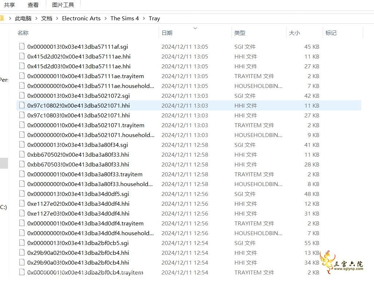Click TRAYITEM 文件 type in 0x00000001!0x00e413dba3a80f33.trayitem row
374x285 pixels.
254,174
